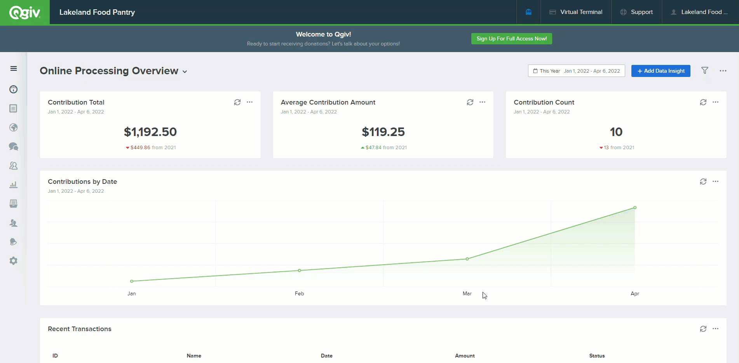739x363 pixels.
Task: Open Contribution Count card options menu
Action: (716, 102)
